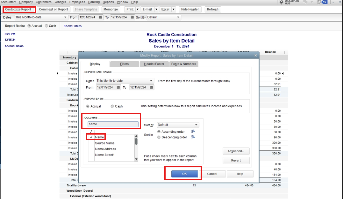Select Cash radio in Modify Report dialog

click(x=112, y=106)
